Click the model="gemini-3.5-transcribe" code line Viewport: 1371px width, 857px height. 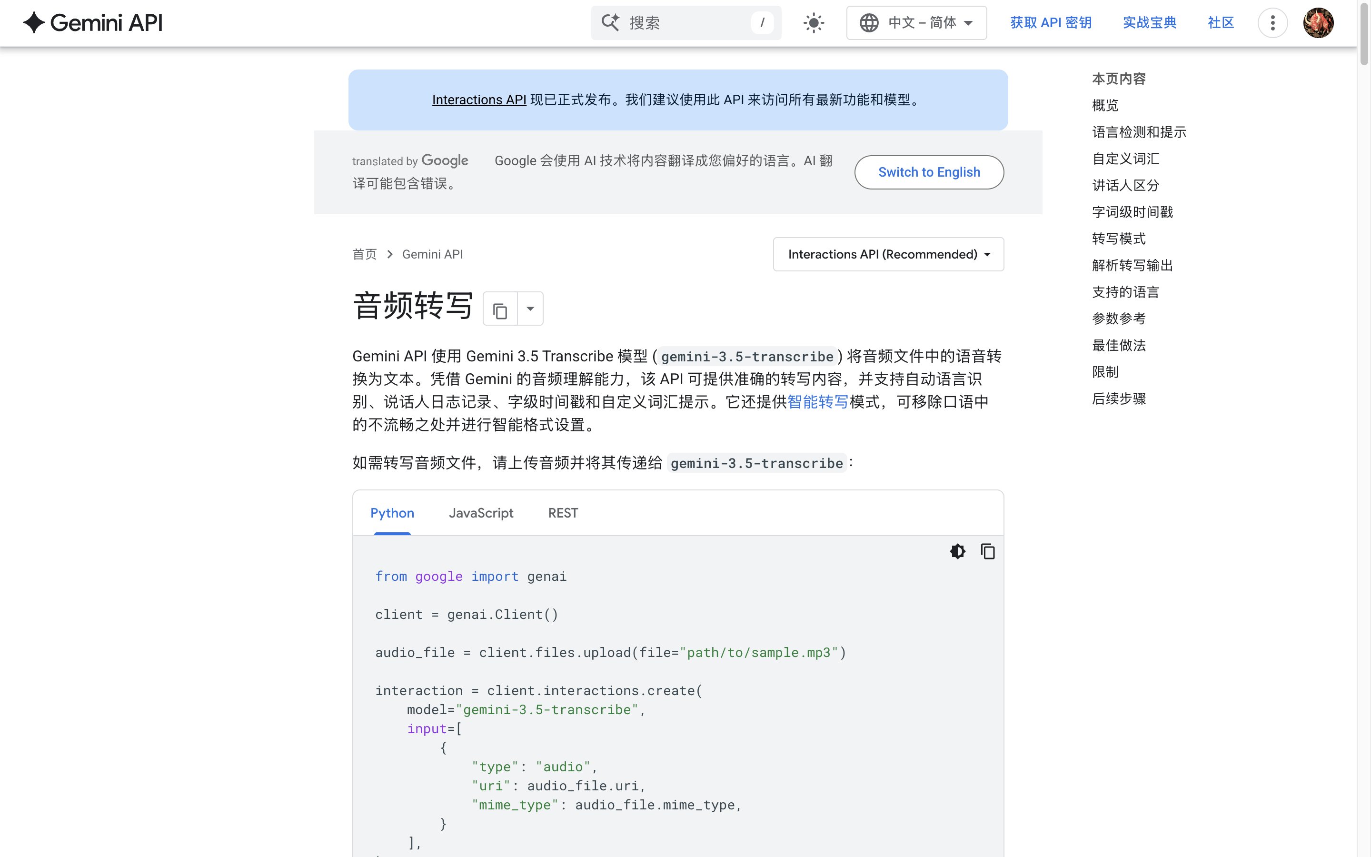526,709
